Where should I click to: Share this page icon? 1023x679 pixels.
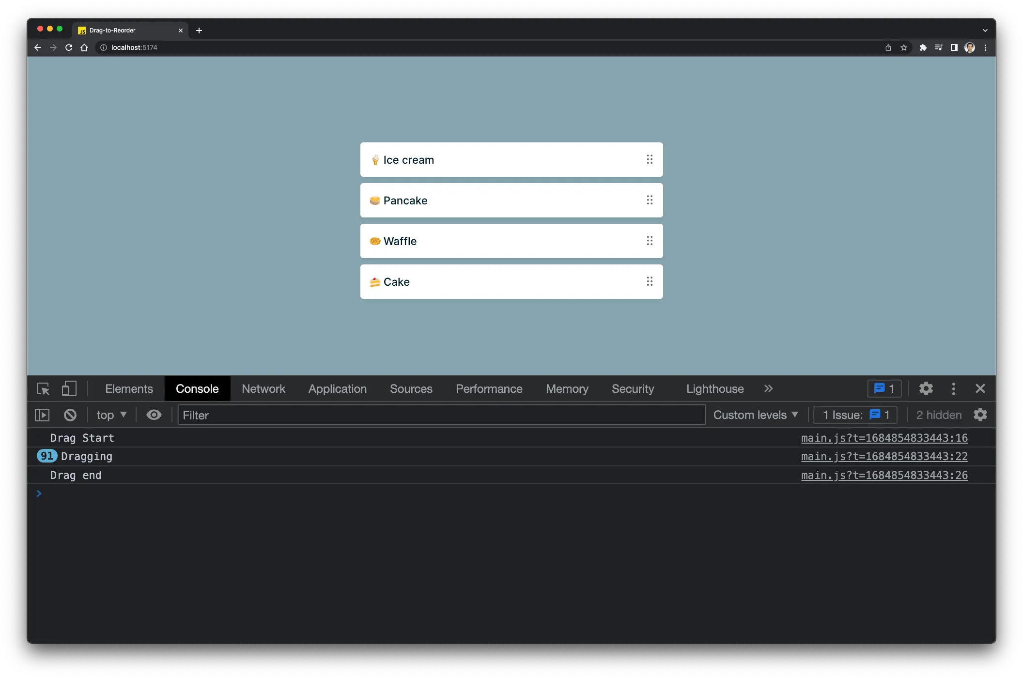point(888,47)
